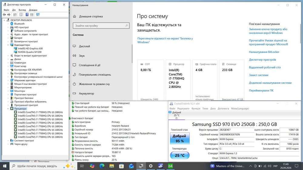Click Переглянути відомості на екрані Безпека link

coord(165,40)
